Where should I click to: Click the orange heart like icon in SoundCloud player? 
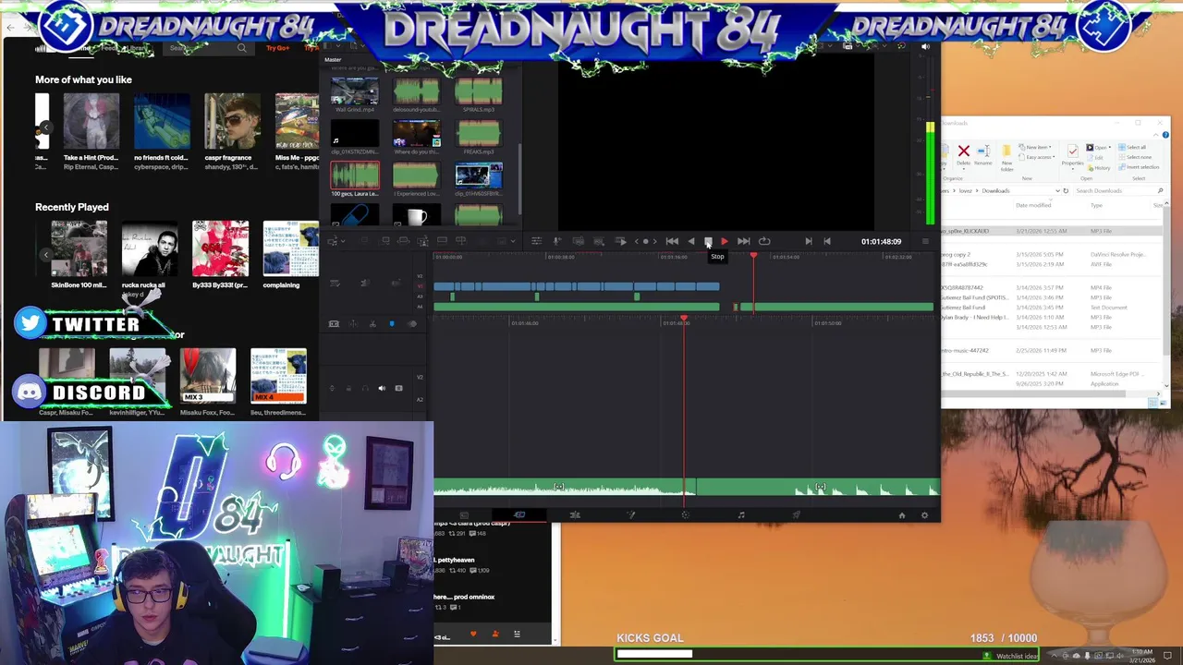click(x=473, y=634)
